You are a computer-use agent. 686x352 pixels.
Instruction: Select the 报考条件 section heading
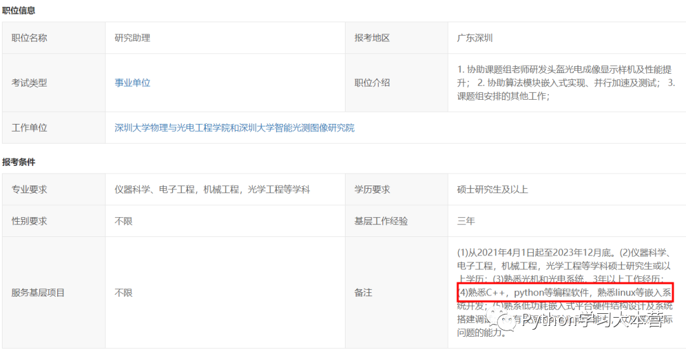pyautogui.click(x=18, y=162)
